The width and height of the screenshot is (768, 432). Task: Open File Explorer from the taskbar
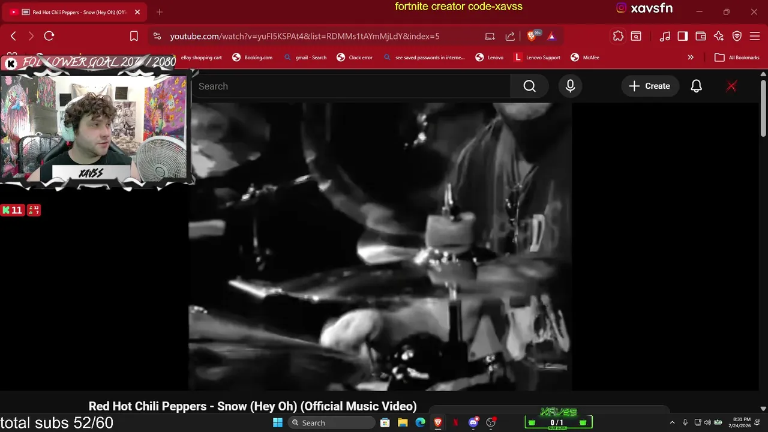[x=403, y=423]
